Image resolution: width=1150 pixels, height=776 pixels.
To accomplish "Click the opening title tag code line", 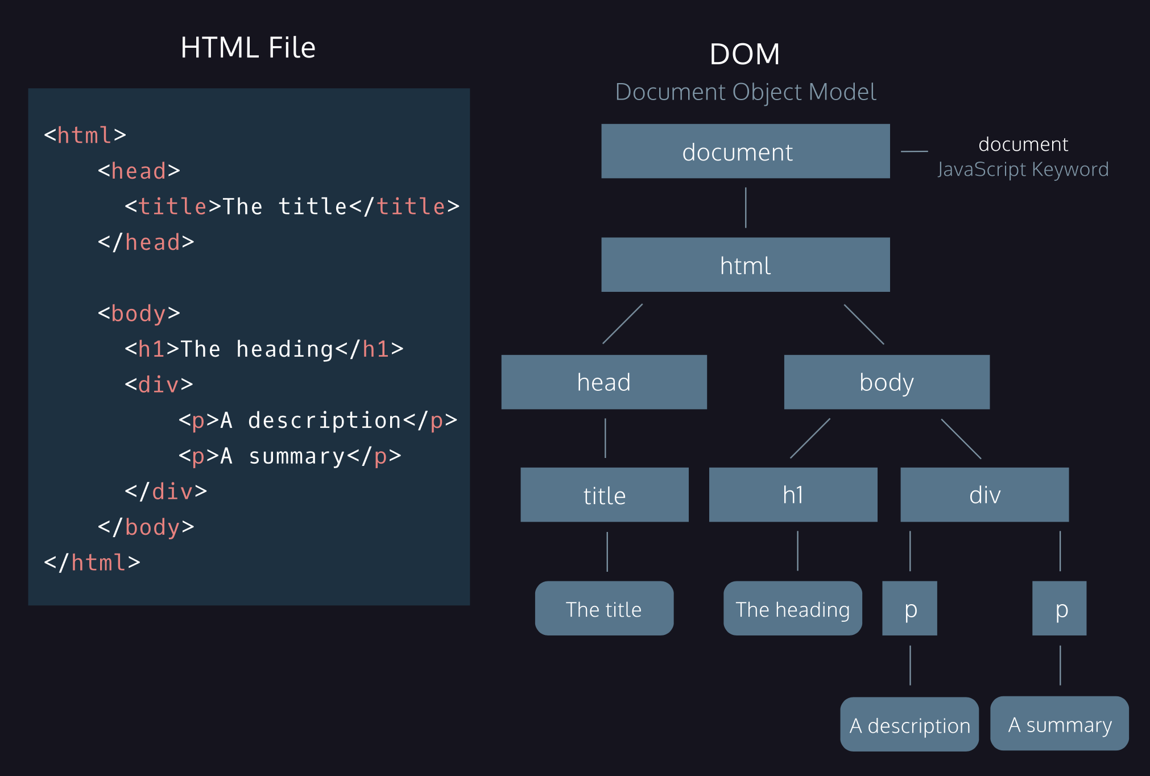I will tap(291, 207).
